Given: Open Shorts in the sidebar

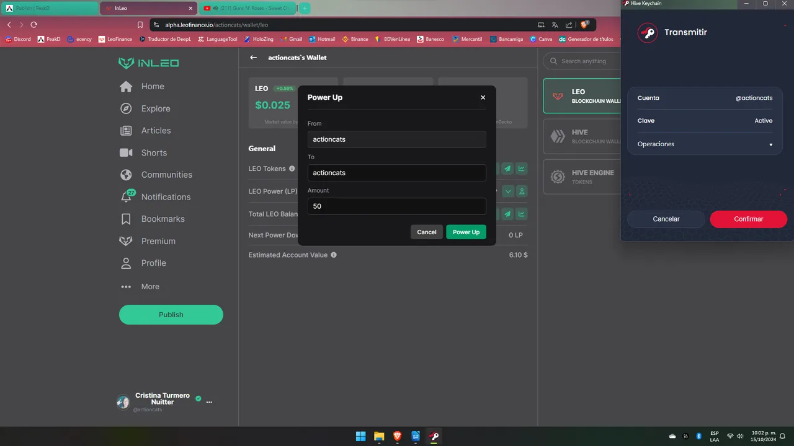Looking at the screenshot, I should (143, 153).
